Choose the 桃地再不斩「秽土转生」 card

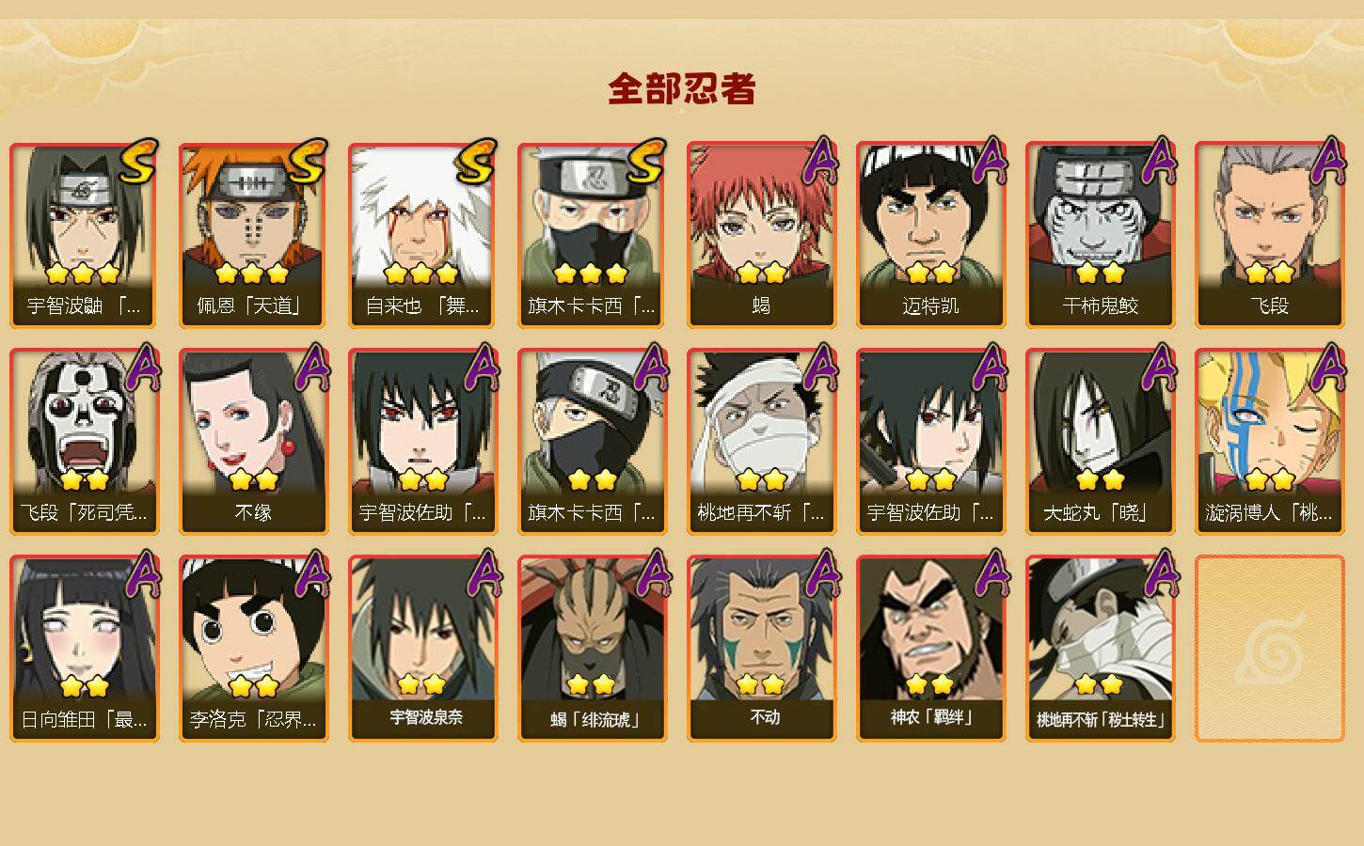[x=1100, y=649]
